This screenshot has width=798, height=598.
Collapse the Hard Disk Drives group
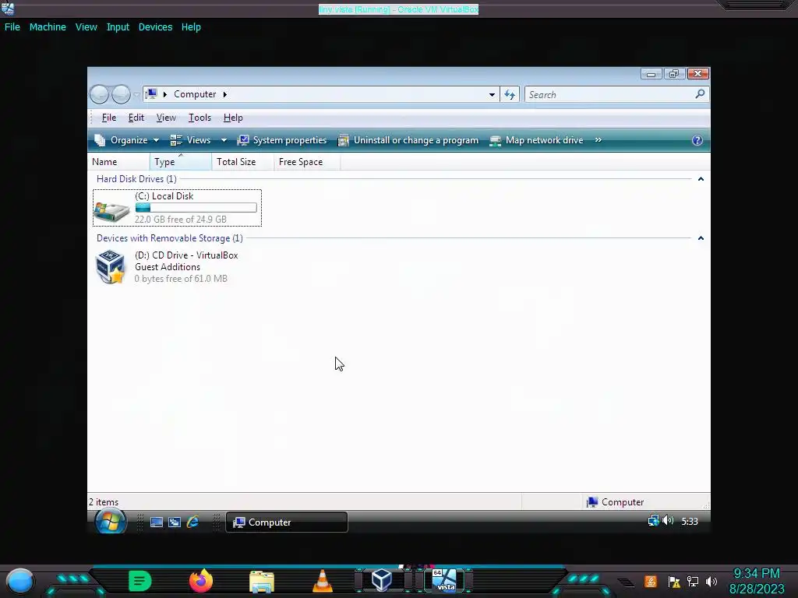tap(701, 179)
